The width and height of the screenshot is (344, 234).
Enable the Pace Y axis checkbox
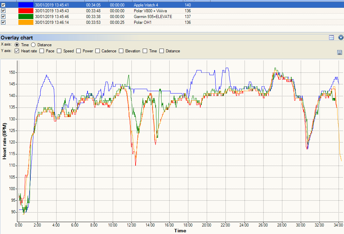click(42, 51)
